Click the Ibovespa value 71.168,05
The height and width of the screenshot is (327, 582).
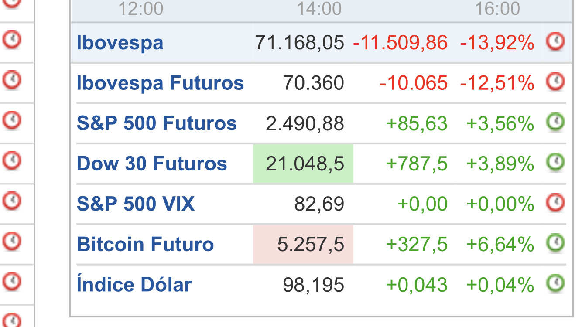pyautogui.click(x=300, y=43)
